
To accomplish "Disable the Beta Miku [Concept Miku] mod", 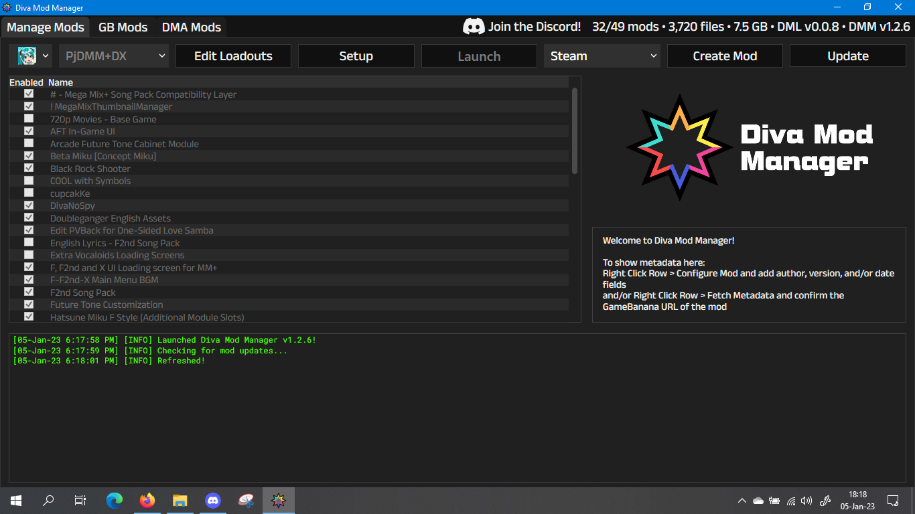I will (28, 155).
